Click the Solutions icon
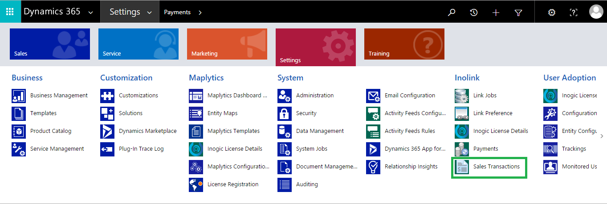The width and height of the screenshot is (607, 204). [107, 113]
